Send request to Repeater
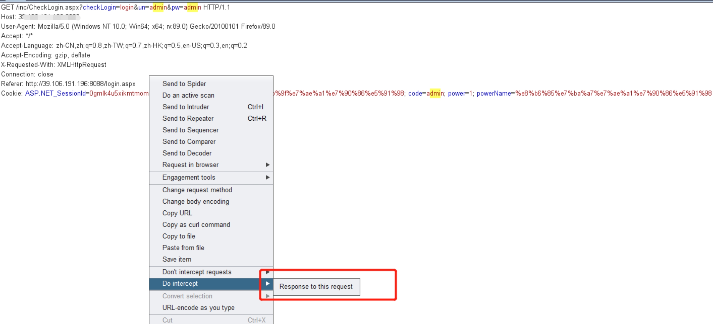This screenshot has width=713, height=324. click(188, 118)
